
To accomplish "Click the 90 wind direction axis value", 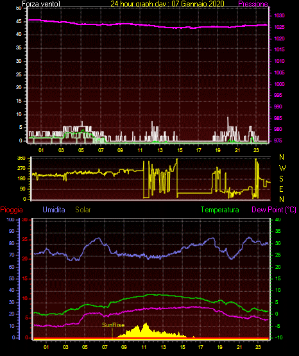I will click(x=22, y=189).
